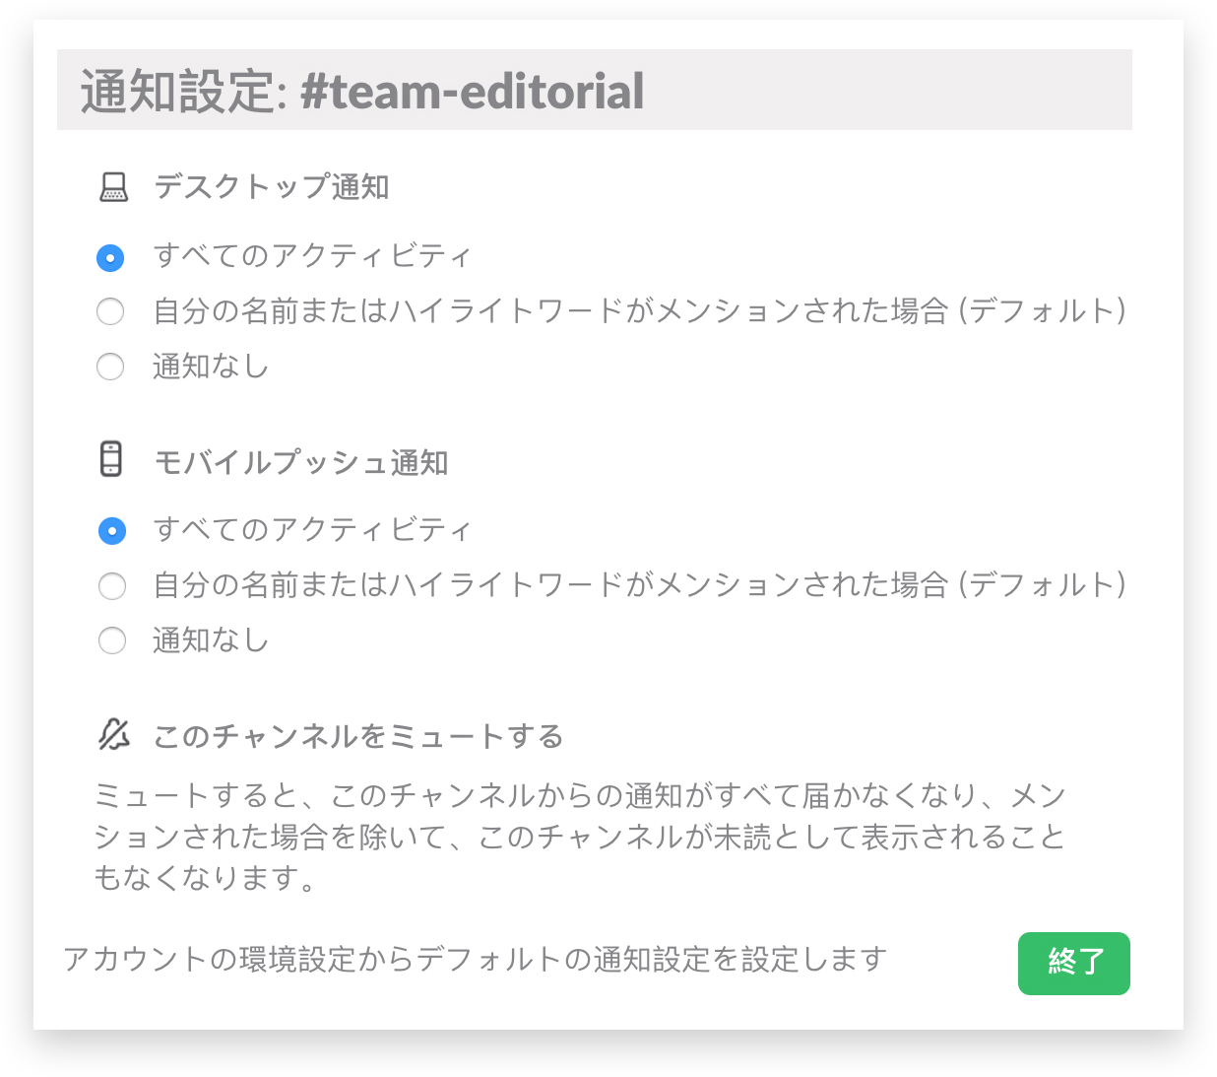Select desktop mentions-only (デフォルト) radio button
The width and height of the screenshot is (1217, 1077).
pos(110,311)
